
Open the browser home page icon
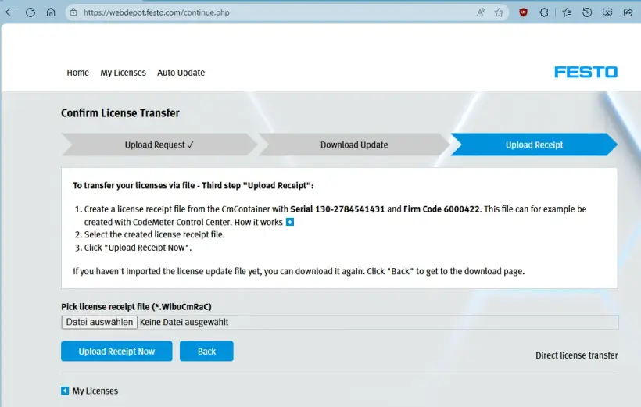51,12
